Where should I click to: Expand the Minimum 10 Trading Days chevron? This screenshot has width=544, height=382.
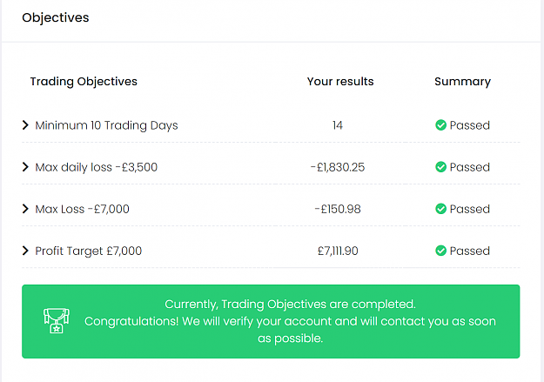(25, 125)
